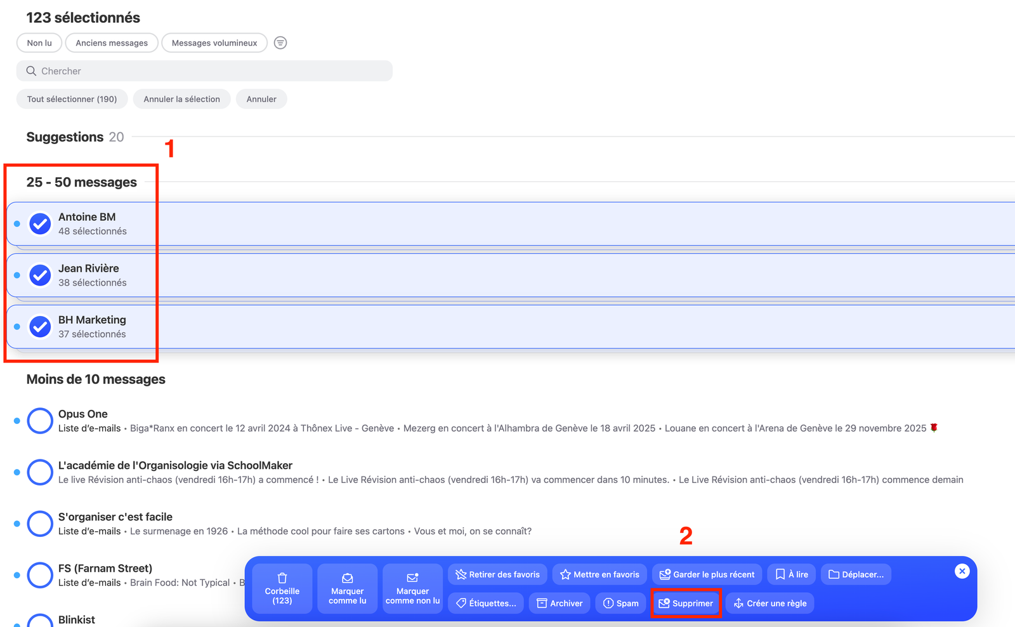Open the Déplacer... folder menu
Image resolution: width=1015 pixels, height=627 pixels.
[x=856, y=574]
